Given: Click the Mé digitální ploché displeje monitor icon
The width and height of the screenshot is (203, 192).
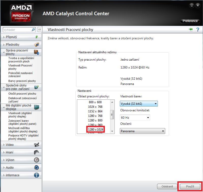Looking at the screenshot, I should (37, 107).
